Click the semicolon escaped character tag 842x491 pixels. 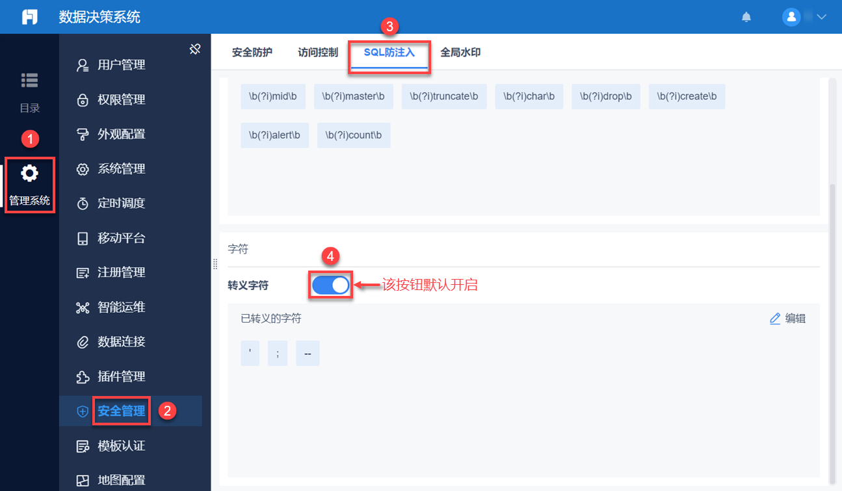(278, 354)
